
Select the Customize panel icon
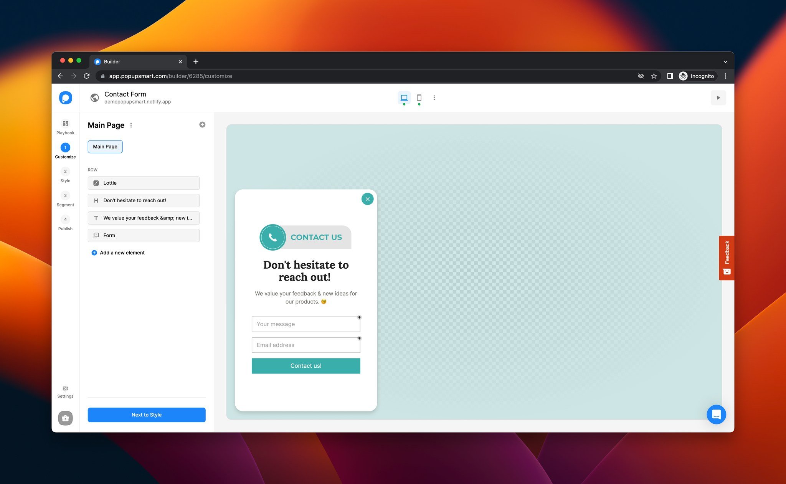pos(65,148)
